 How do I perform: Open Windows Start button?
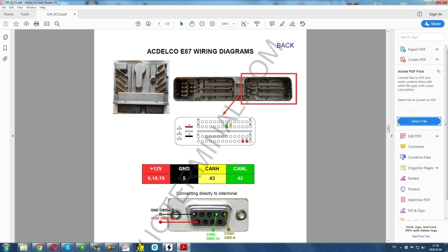6,248
